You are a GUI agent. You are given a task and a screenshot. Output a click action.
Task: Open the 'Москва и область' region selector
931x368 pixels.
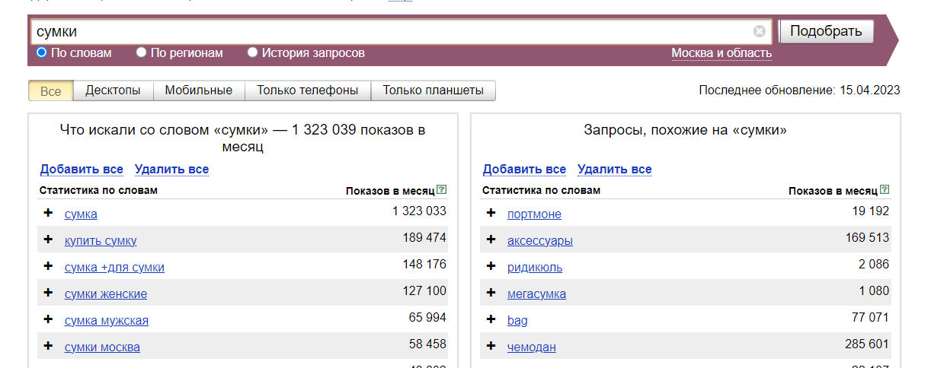[721, 53]
